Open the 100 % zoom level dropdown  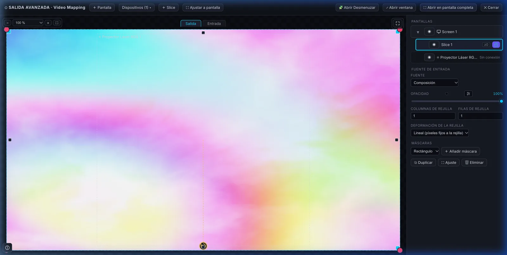tap(28, 23)
